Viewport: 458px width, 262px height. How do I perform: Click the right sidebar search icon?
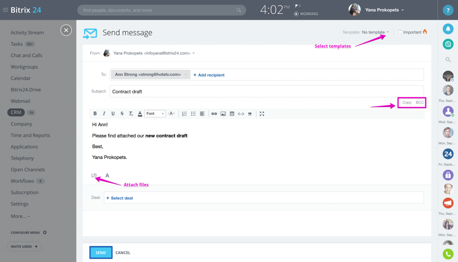[x=448, y=60]
